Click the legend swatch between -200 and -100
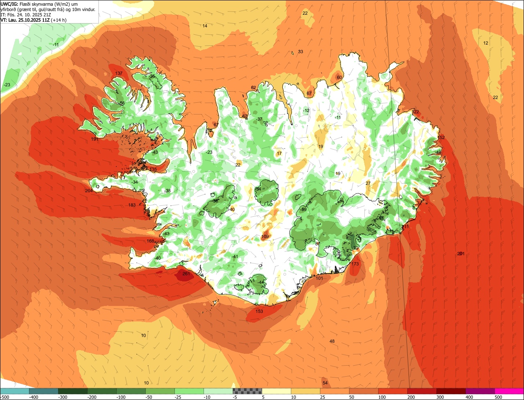 coord(102,391)
